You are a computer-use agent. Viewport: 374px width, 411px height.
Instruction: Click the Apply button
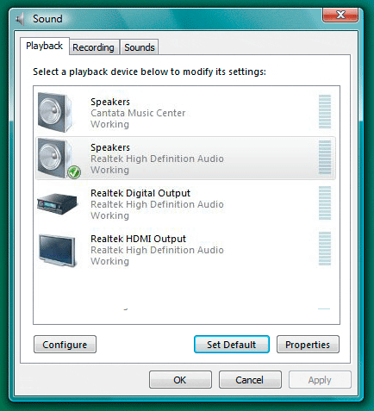(x=320, y=380)
